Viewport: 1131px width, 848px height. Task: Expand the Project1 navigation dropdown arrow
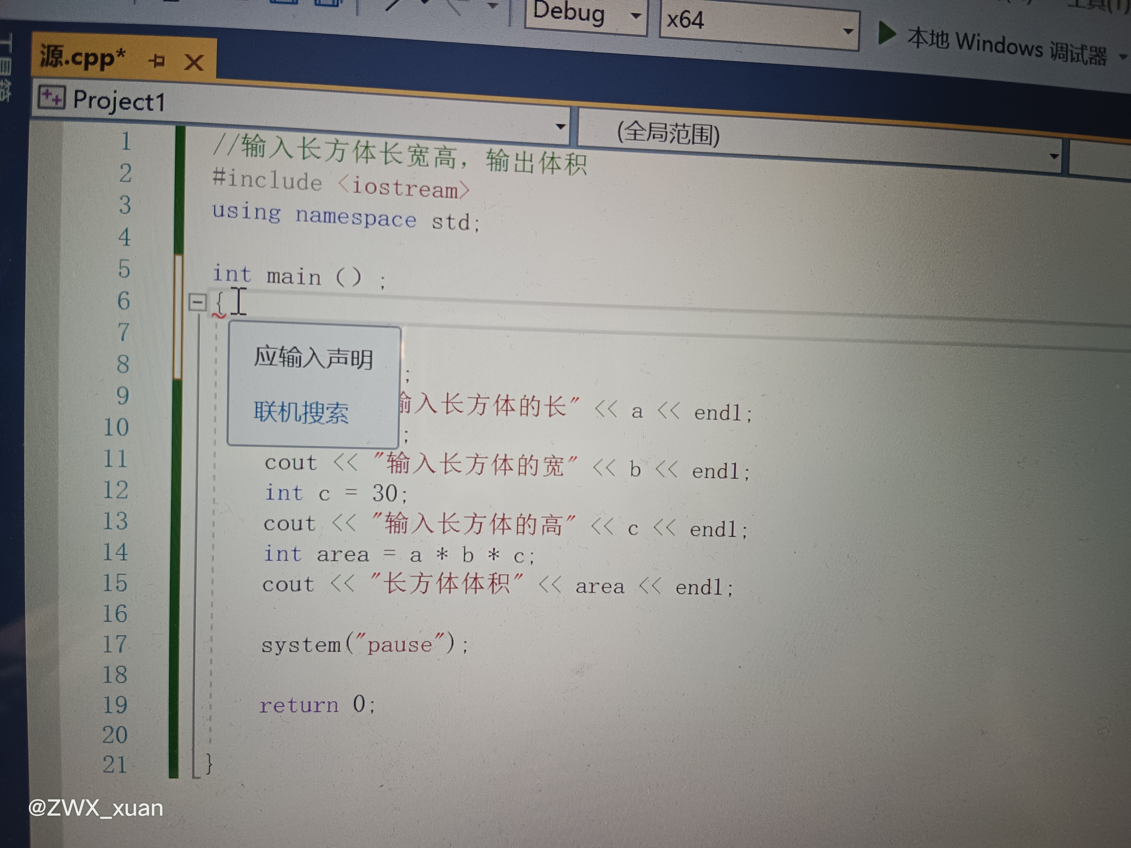click(x=561, y=126)
